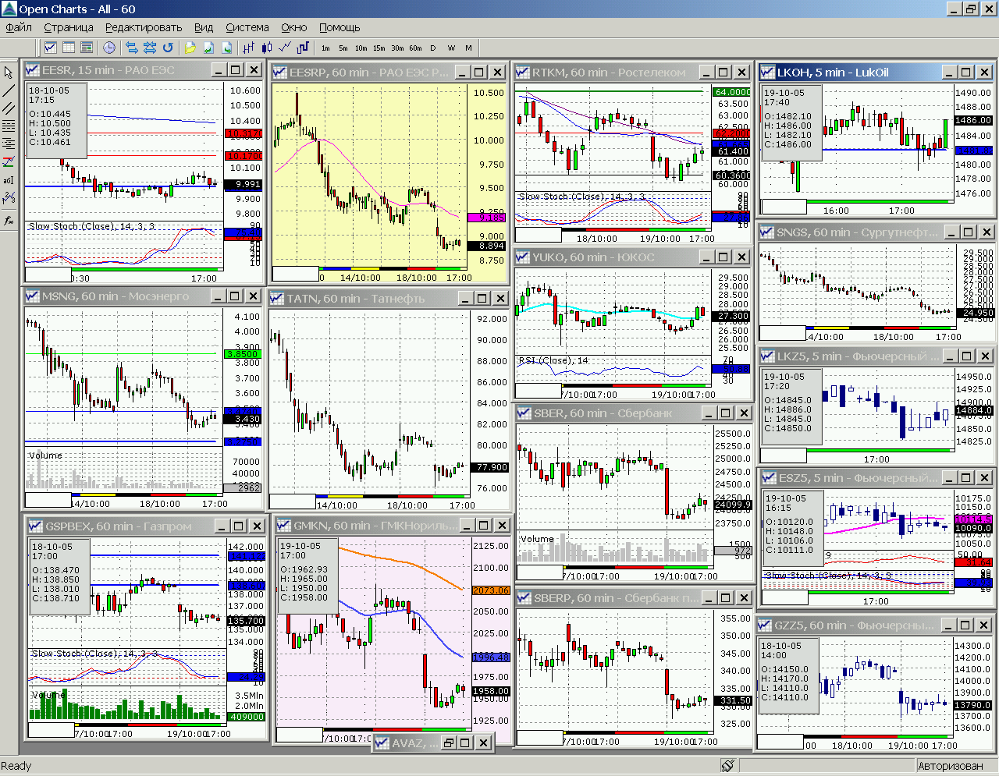Viewport: 999px width, 776px height.
Task: Set timeframe to M monthly
Action: pos(469,48)
